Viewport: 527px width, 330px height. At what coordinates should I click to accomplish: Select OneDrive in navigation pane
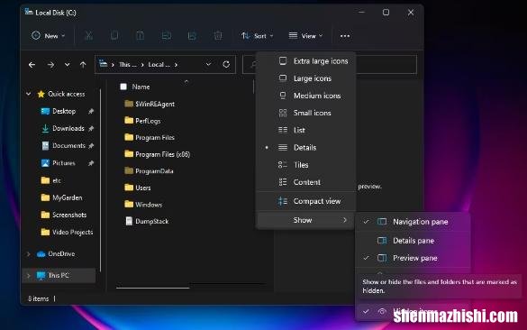coord(61,254)
